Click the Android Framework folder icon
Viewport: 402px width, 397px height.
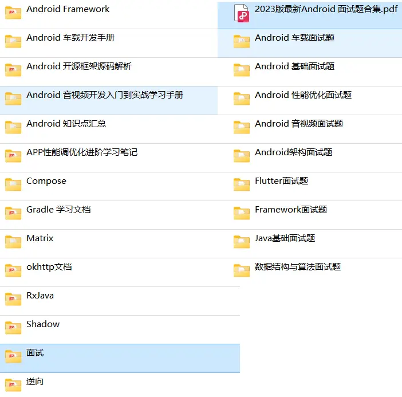tap(13, 13)
